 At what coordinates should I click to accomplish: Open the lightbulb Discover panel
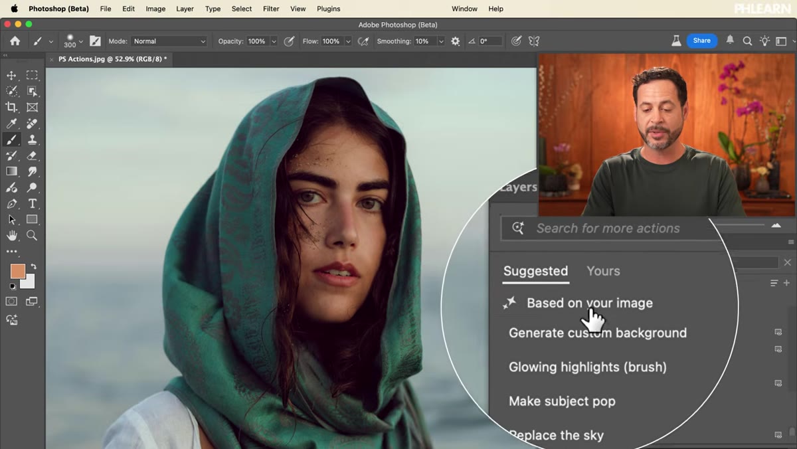[x=764, y=41]
